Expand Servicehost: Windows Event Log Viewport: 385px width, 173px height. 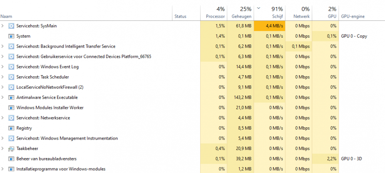(x=3, y=67)
